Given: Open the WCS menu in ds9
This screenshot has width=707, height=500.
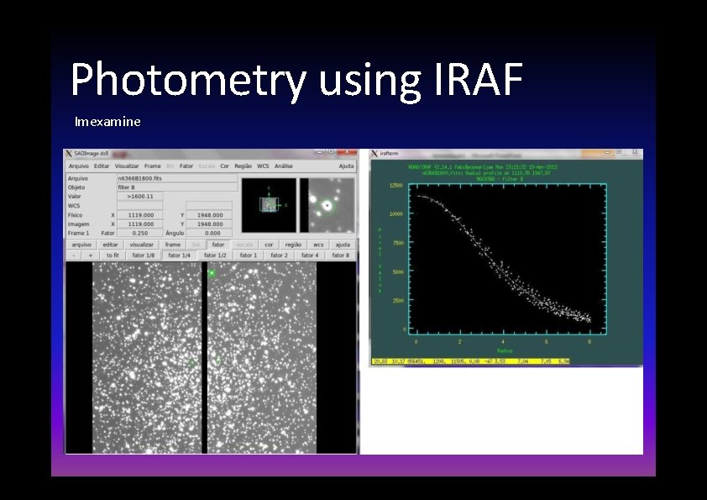Looking at the screenshot, I should pyautogui.click(x=263, y=166).
